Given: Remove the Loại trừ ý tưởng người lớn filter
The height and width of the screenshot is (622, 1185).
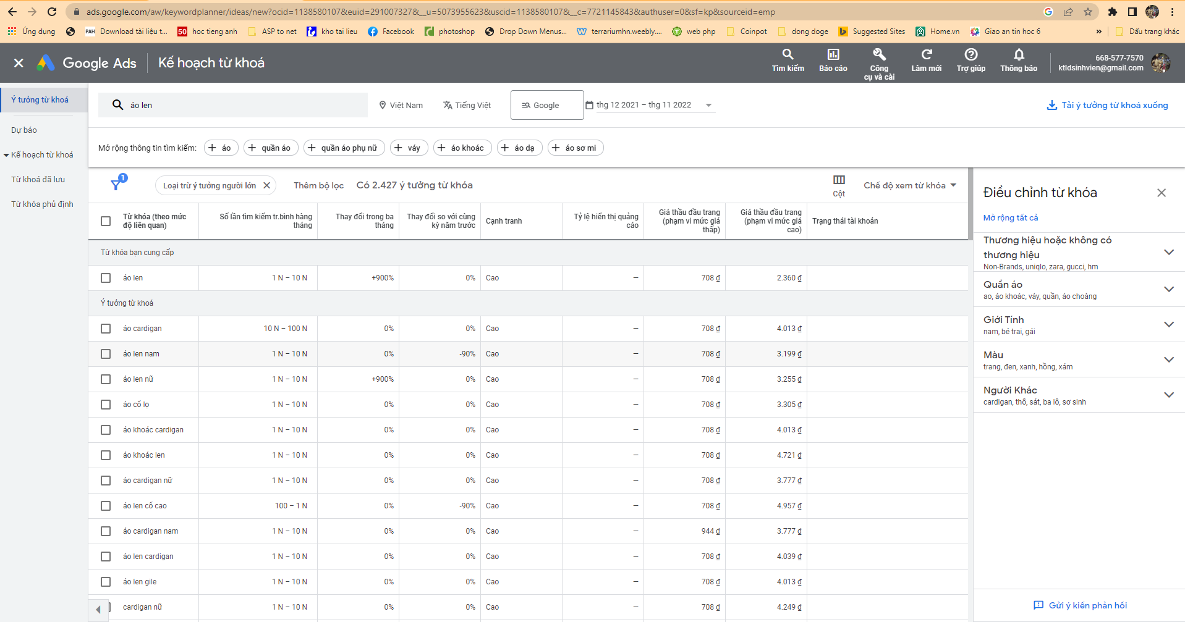Looking at the screenshot, I should pos(266,185).
